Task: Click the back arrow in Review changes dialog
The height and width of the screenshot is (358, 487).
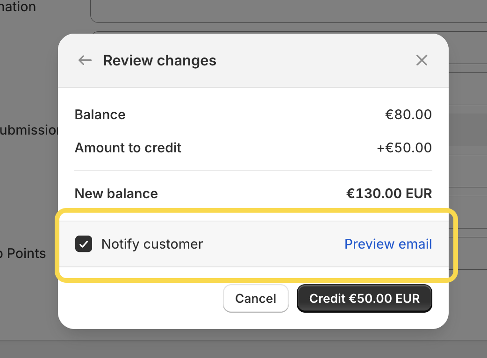Action: (85, 60)
